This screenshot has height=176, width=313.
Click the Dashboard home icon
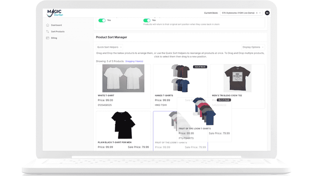click(x=48, y=25)
